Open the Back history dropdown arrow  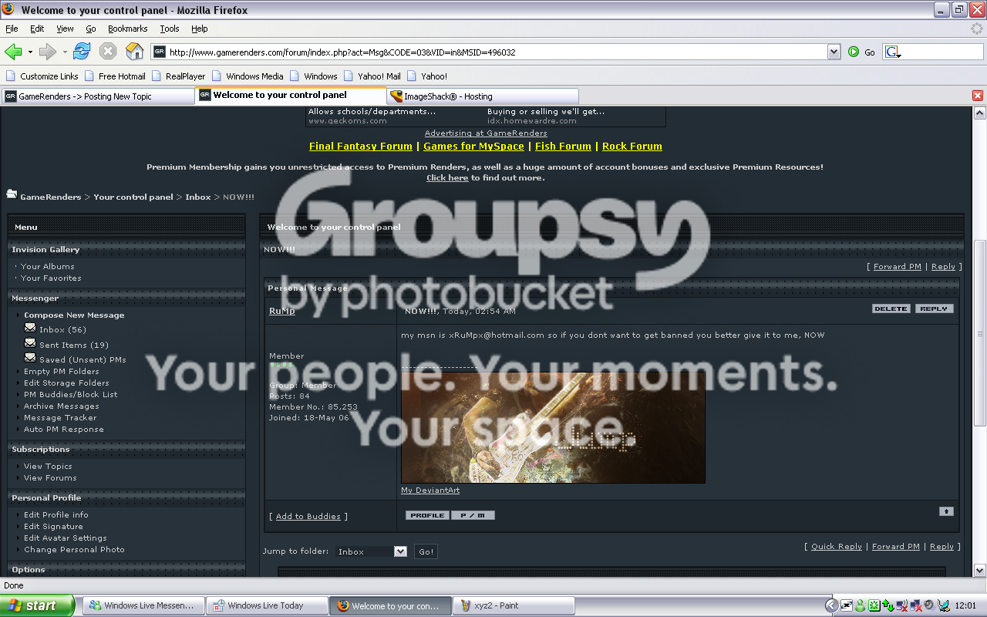30,52
